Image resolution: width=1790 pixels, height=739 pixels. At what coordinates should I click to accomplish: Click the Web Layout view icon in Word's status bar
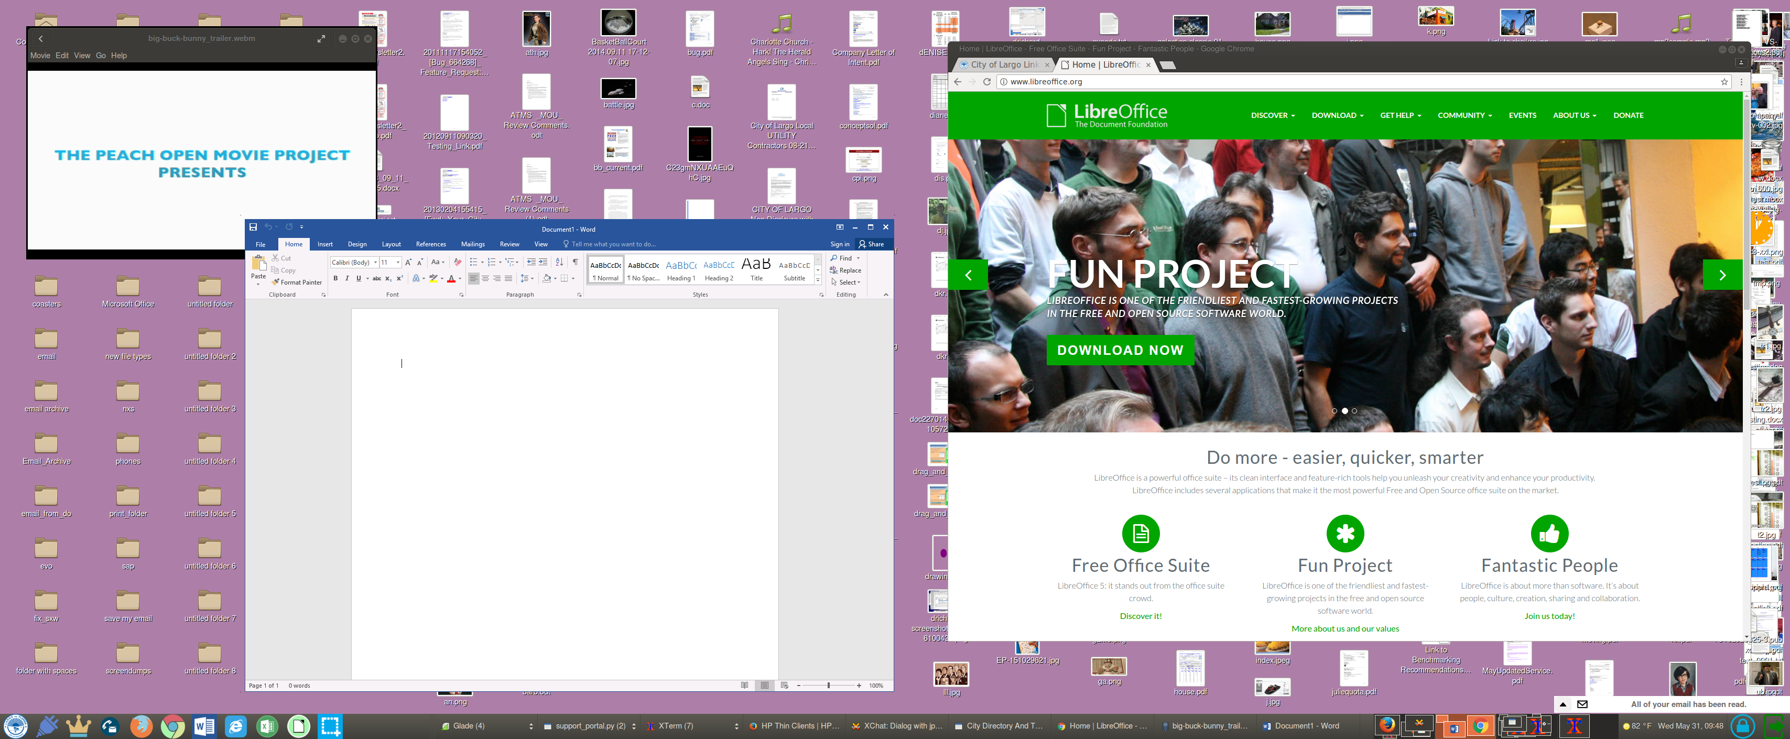[x=785, y=686]
